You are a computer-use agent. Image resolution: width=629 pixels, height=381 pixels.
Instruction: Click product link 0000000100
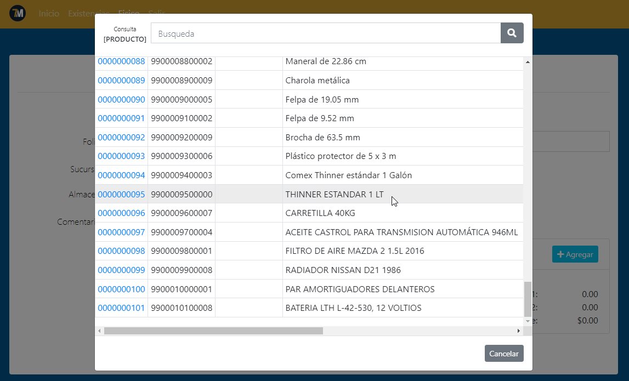pyautogui.click(x=121, y=289)
